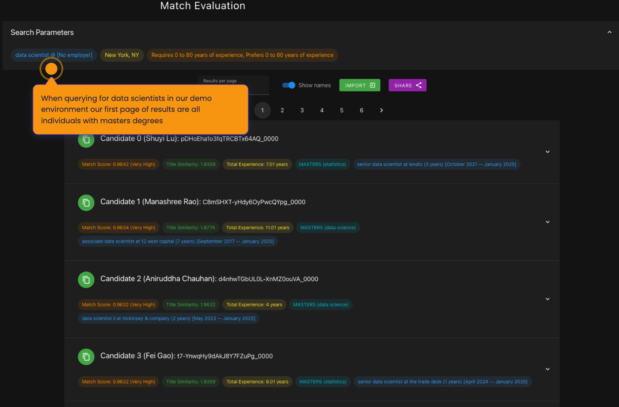Select the 'Candidate 0 (Shuyi Lu)' heading
This screenshot has width=619, height=407.
coord(140,138)
